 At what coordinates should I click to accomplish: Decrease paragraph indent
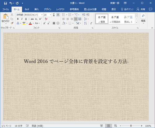84,15
